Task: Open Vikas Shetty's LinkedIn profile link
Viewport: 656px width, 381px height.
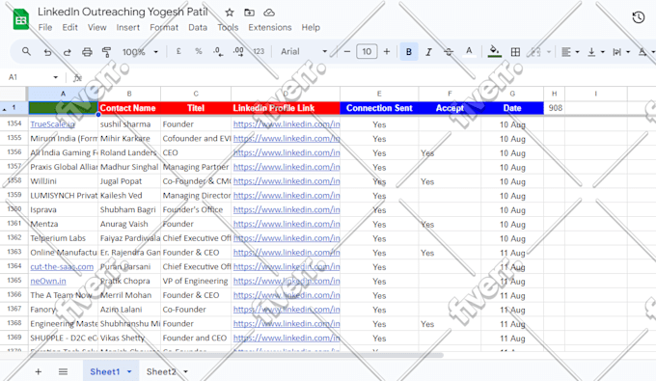Action: point(287,338)
